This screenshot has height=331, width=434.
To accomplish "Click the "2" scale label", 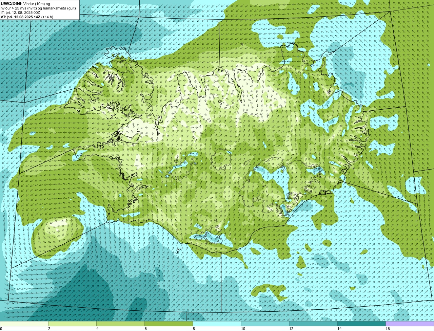I will (49, 329).
